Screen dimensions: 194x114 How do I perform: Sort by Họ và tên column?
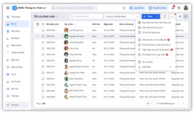point(70,24)
